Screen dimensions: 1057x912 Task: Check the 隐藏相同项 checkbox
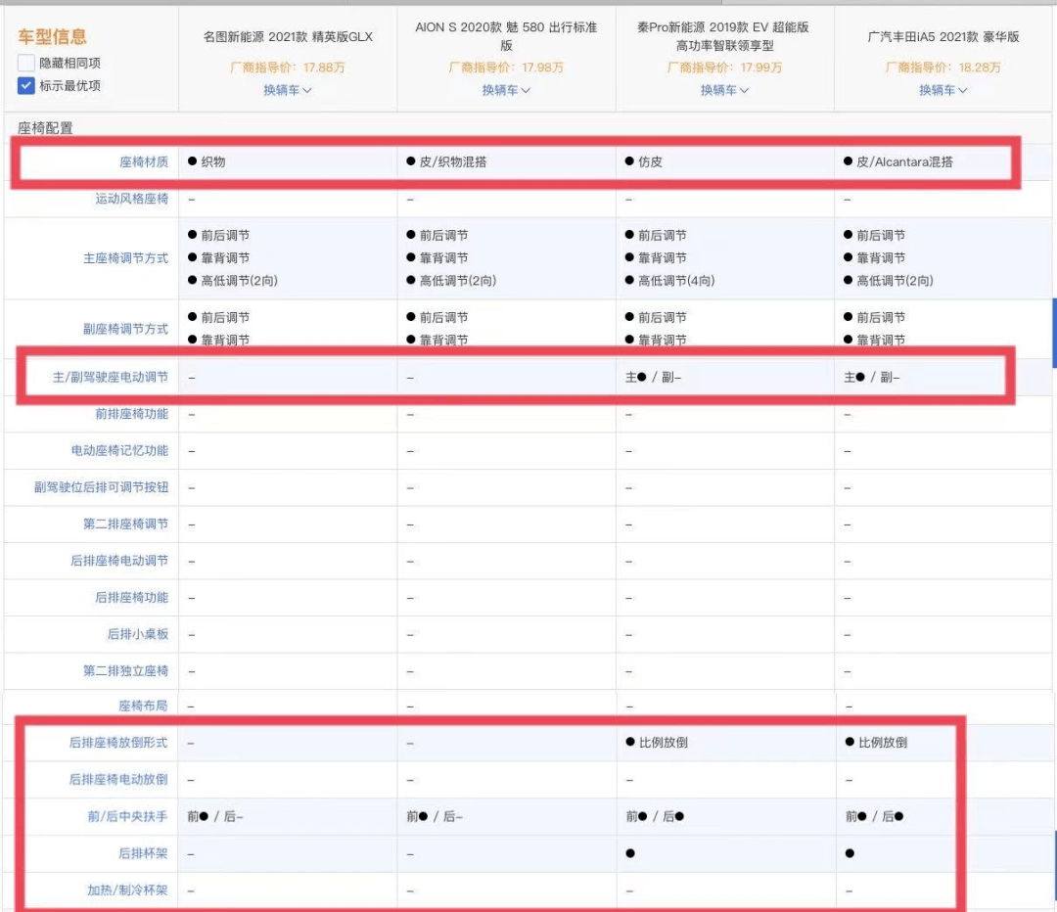pos(26,64)
